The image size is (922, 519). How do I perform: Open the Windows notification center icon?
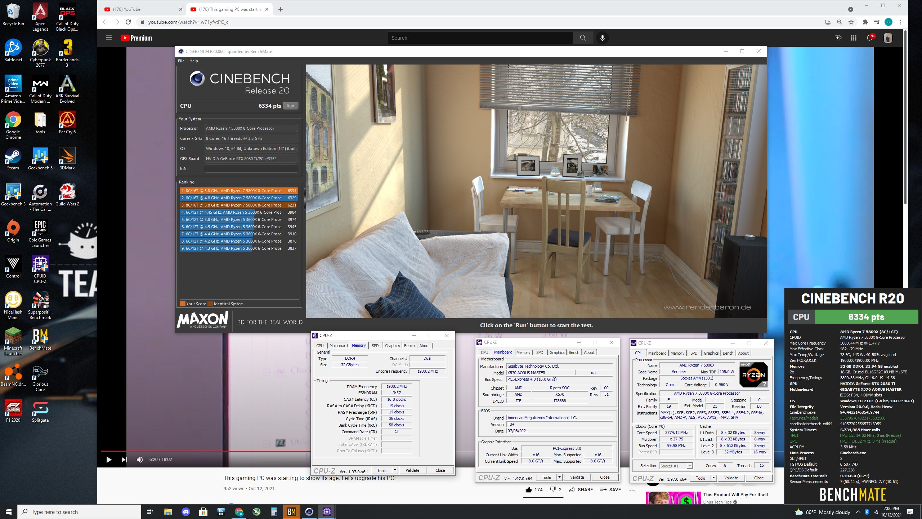[910, 512]
